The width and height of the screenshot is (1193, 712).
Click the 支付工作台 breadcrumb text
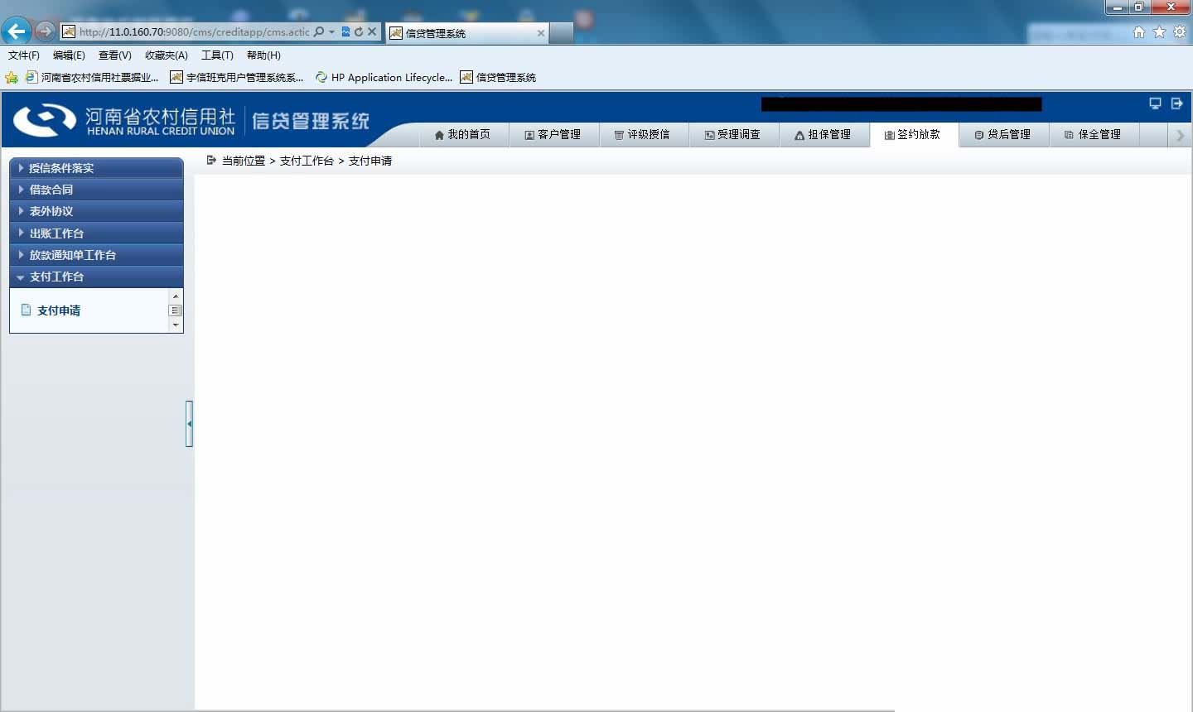307,161
